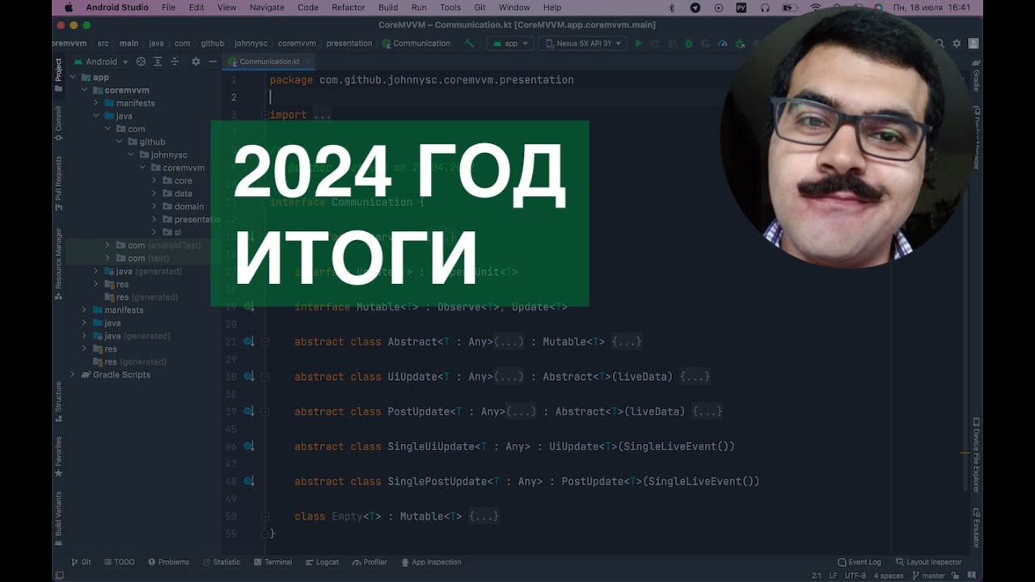
Task: Open the profiler gauge icon in toolbar
Action: coord(722,44)
